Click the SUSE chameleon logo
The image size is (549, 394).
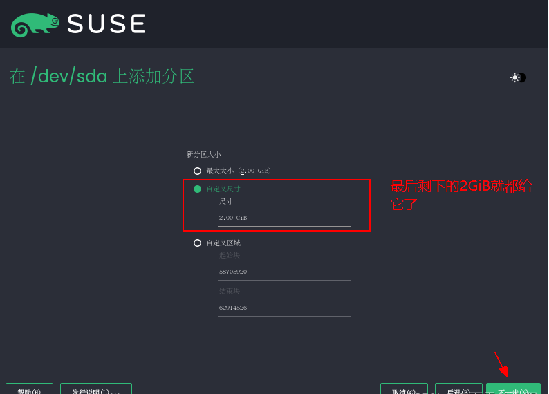[35, 24]
